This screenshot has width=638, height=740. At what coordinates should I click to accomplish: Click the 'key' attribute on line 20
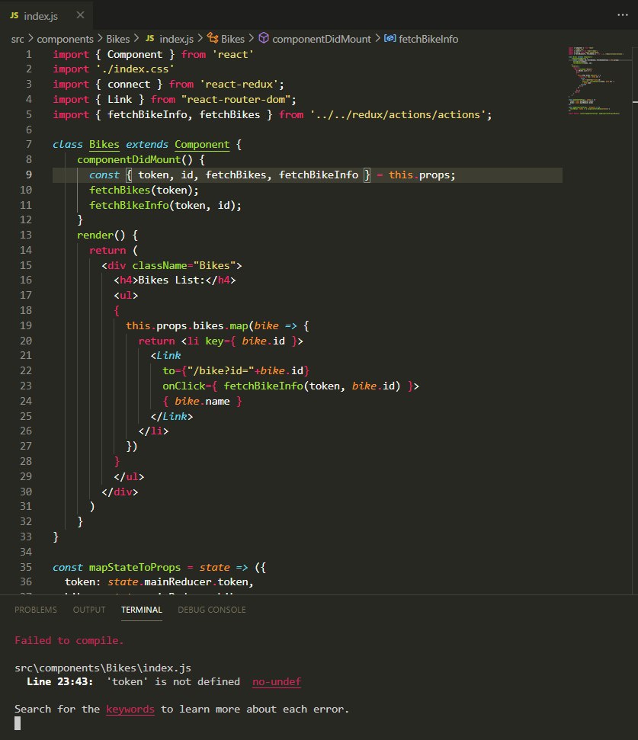[x=214, y=341]
